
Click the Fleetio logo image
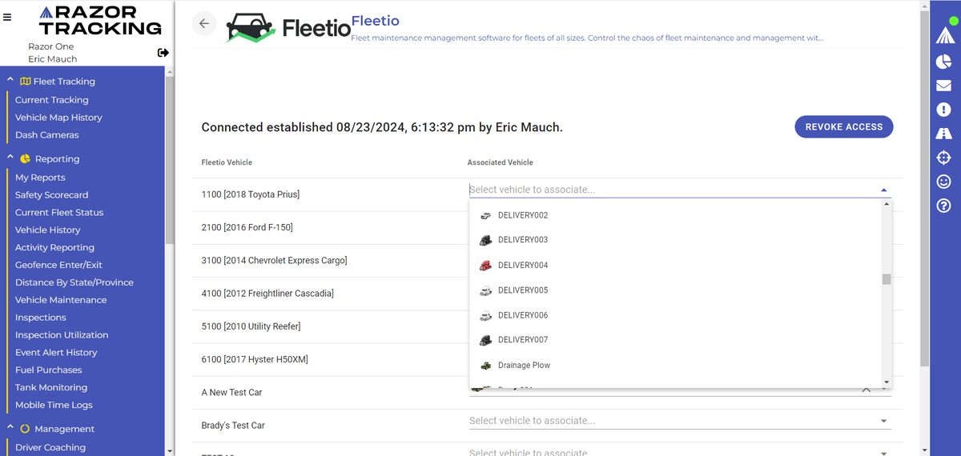(x=288, y=26)
